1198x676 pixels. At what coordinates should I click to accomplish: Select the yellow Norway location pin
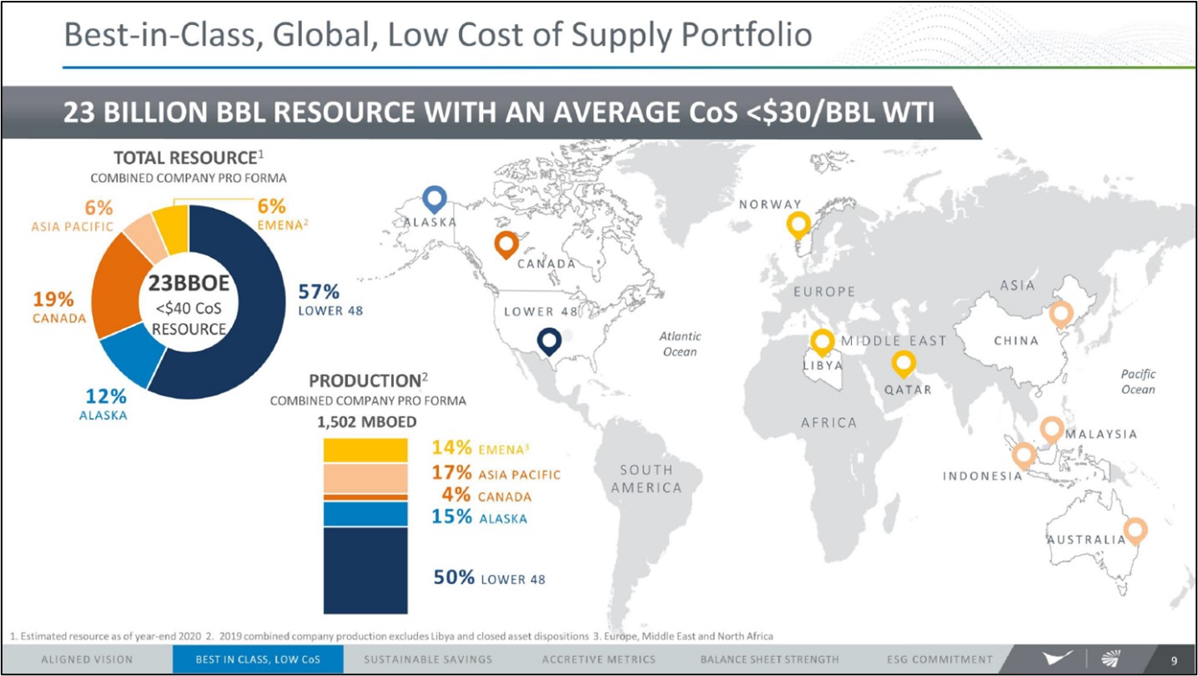pyautogui.click(x=798, y=224)
